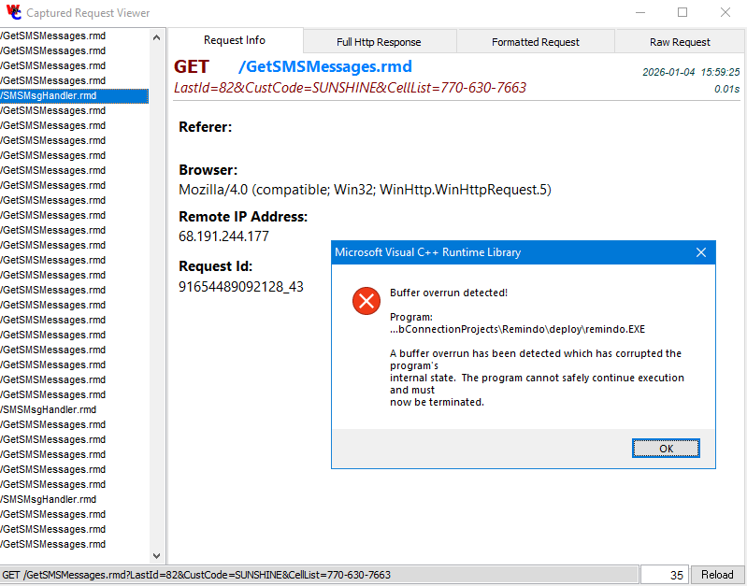The height and width of the screenshot is (586, 747).
Task: Minimize the Captured Request Viewer window
Action: coord(640,13)
